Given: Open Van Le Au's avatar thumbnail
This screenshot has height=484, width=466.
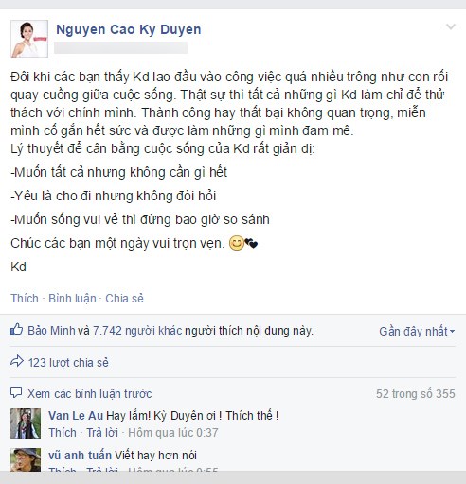Looking at the screenshot, I should [x=26, y=423].
